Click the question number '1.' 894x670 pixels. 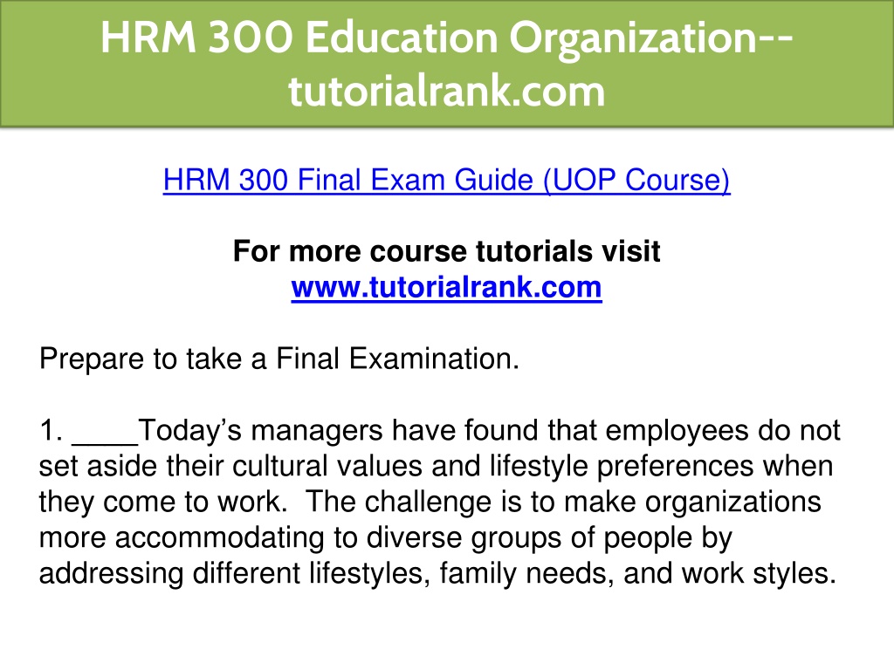point(51,430)
